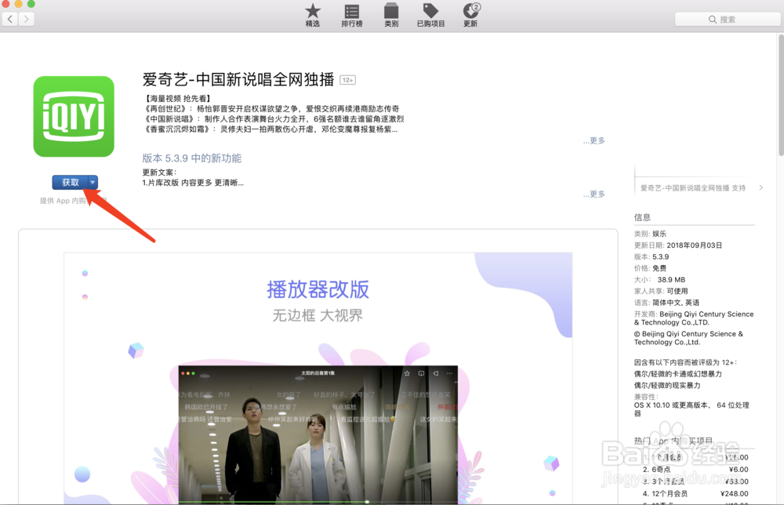Click chevron next to the support link
This screenshot has height=505, width=784.
[761, 188]
